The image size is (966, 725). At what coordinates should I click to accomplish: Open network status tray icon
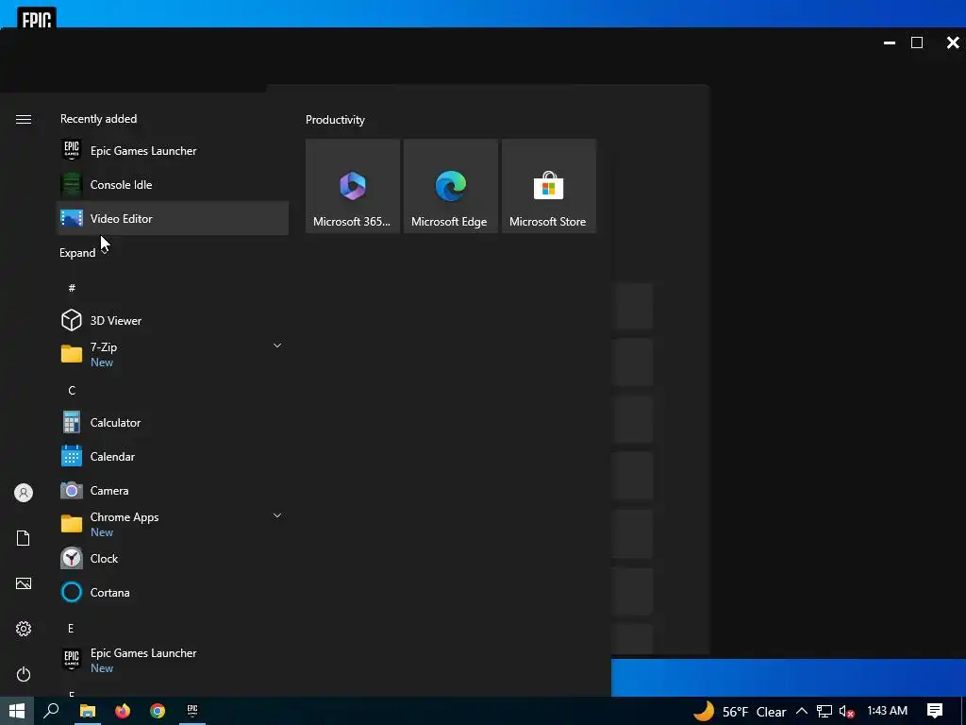tap(824, 712)
